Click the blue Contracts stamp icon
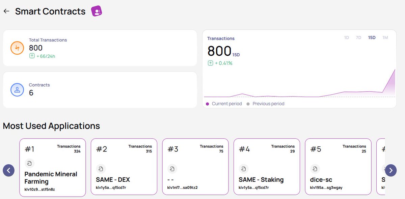Image resolution: width=405 pixels, height=199 pixels. tap(17, 90)
